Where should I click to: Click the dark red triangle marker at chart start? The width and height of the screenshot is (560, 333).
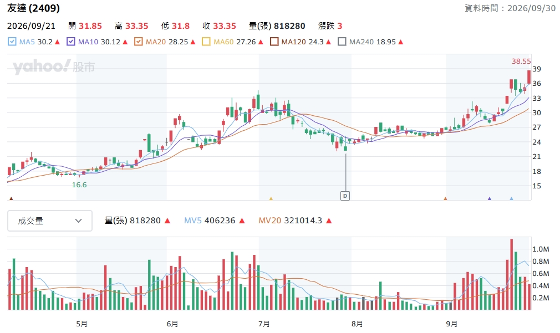(11, 198)
